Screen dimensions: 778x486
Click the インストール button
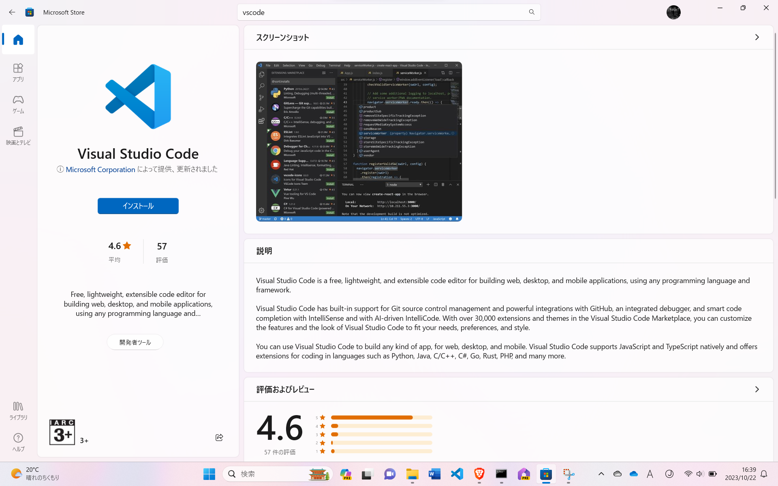pyautogui.click(x=138, y=206)
